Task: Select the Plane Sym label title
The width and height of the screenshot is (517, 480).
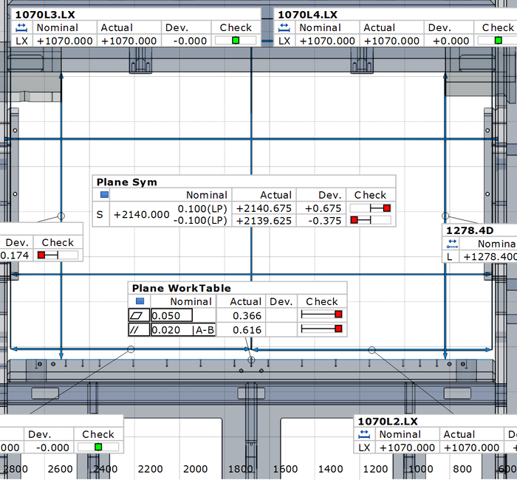Action: 126,182
